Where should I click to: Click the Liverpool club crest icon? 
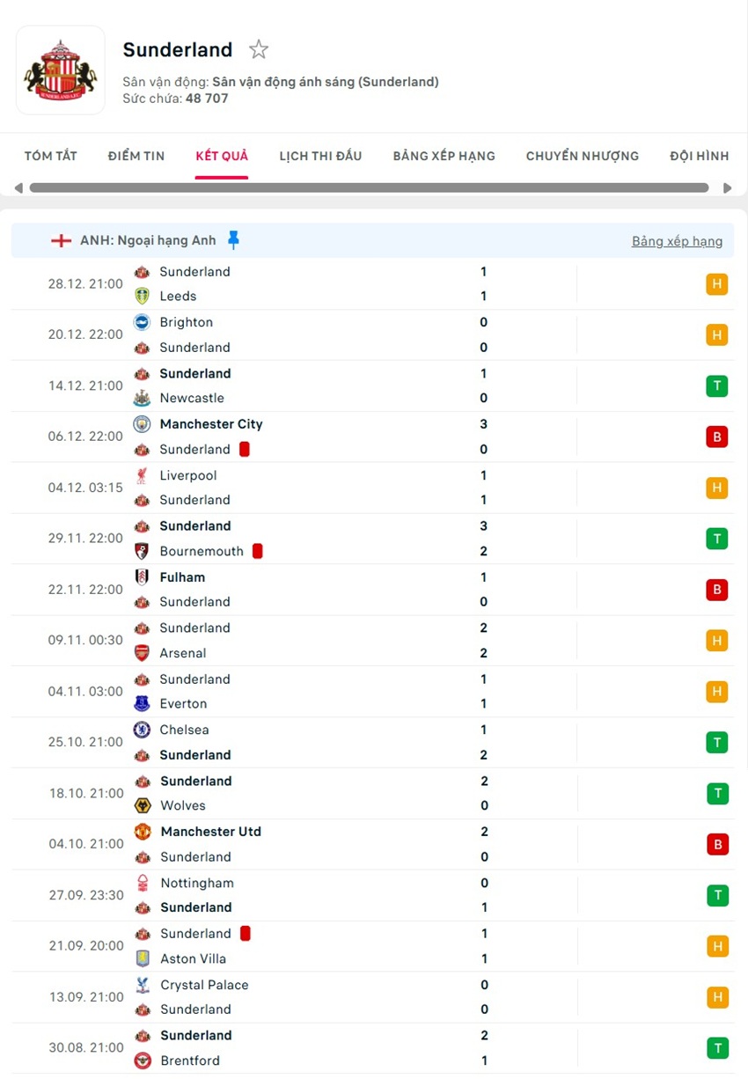(x=142, y=475)
